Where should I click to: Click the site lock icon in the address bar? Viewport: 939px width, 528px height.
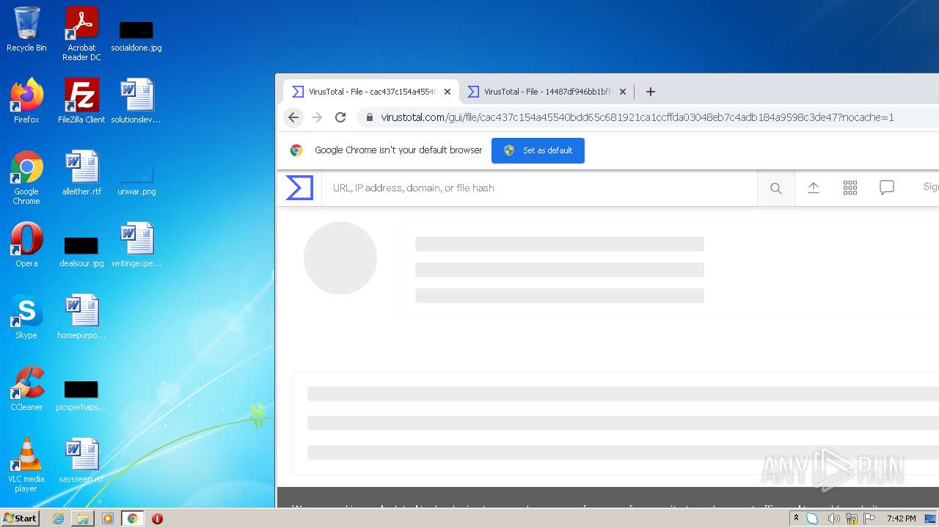pos(369,117)
